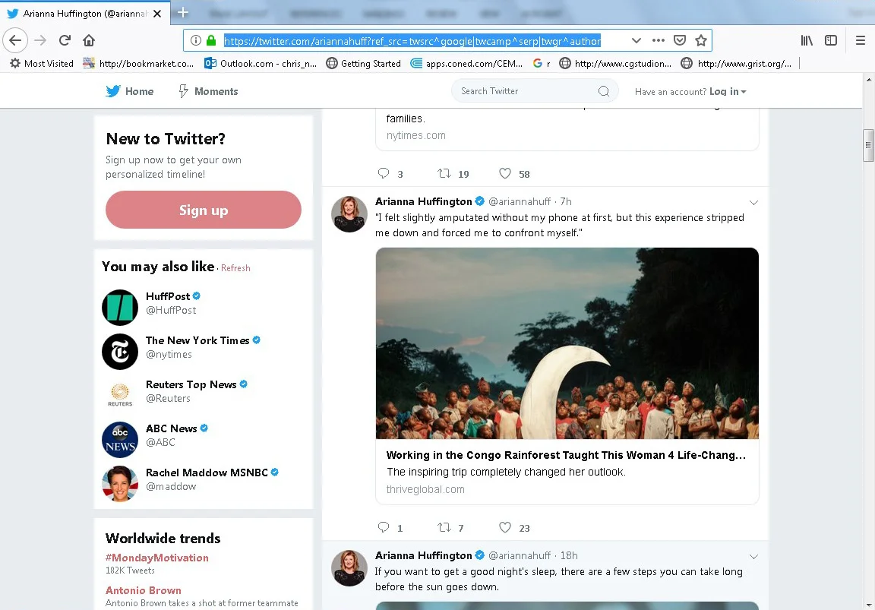
Task: Open the bookmarket.co bookmark
Action: pyautogui.click(x=138, y=64)
